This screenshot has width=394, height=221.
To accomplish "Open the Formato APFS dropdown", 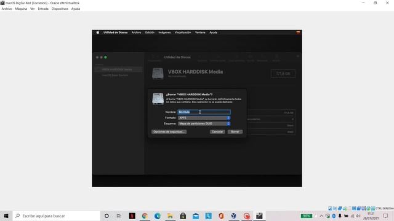I will tap(204, 118).
